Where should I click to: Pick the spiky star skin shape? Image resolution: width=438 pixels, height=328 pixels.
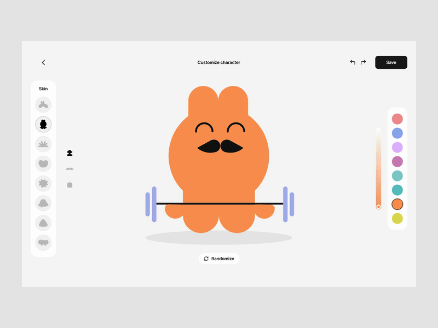pyautogui.click(x=43, y=184)
